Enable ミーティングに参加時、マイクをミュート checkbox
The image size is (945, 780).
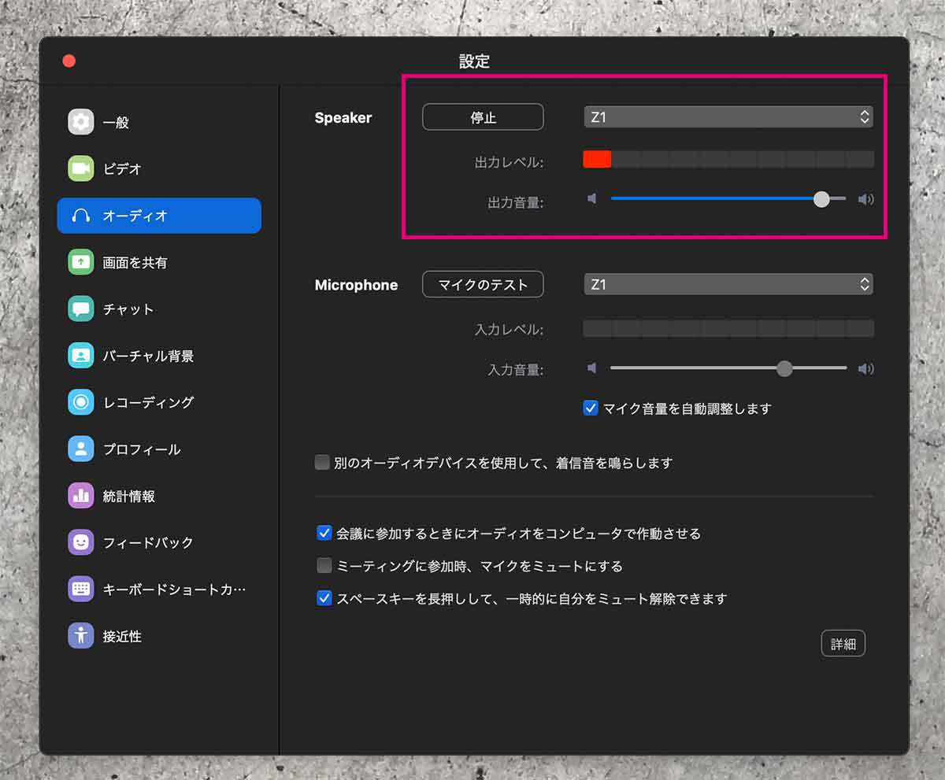[x=324, y=566]
